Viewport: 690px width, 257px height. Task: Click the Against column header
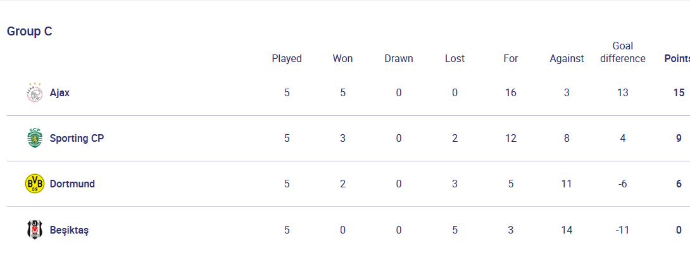[x=567, y=58]
